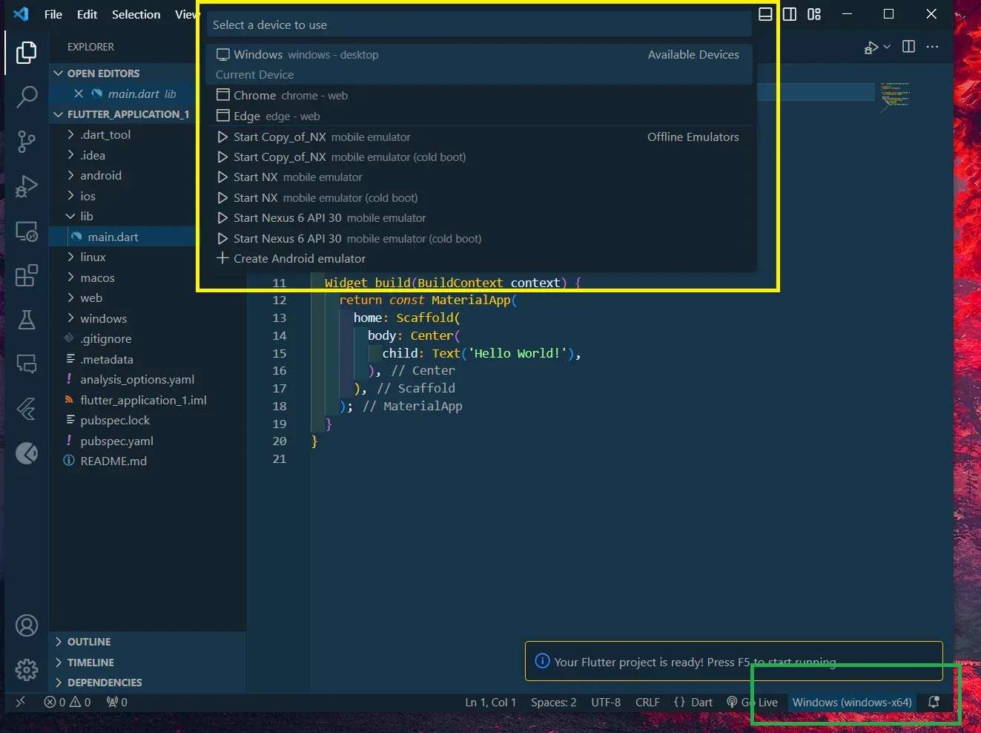Open analysis_options.yaml file
Screen dimensions: 981x733
pyautogui.click(x=137, y=379)
